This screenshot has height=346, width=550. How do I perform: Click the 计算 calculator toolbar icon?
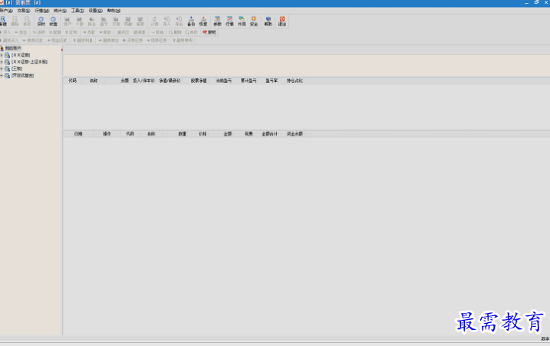[154, 21]
